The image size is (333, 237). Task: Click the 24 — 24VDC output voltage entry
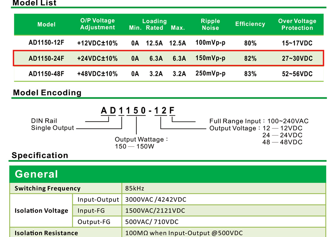[x=282, y=135]
